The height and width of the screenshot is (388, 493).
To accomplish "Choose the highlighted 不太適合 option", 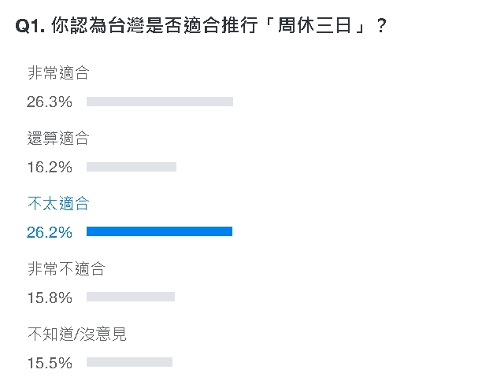I will pyautogui.click(x=58, y=204).
